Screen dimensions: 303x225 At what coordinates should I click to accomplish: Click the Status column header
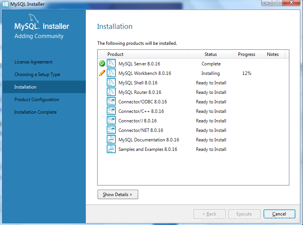point(211,54)
